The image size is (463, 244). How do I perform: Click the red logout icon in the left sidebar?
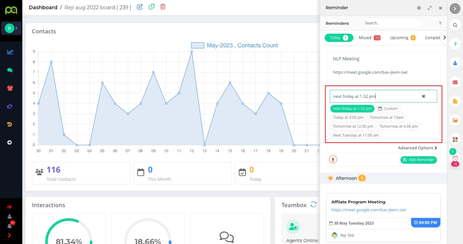pyautogui.click(x=9, y=207)
